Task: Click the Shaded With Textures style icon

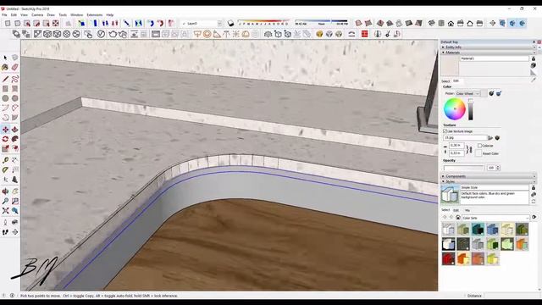Action: click(409, 23)
